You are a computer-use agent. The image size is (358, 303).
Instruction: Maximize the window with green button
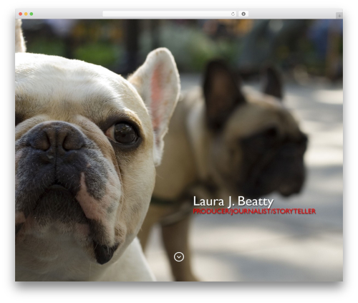[32, 14]
